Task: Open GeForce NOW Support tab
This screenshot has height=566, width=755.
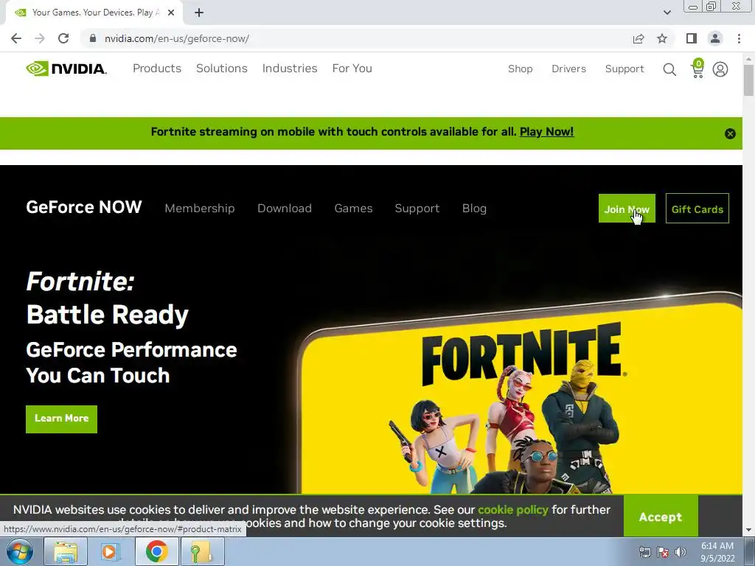Action: pos(417,209)
